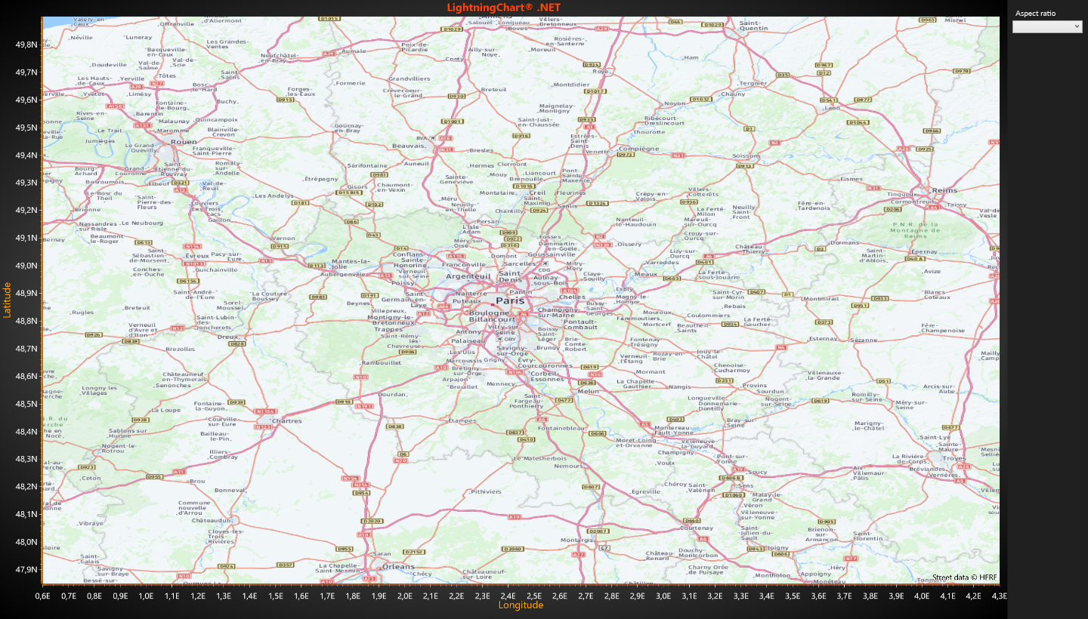Click the Dourdan label on map

(x=392, y=394)
